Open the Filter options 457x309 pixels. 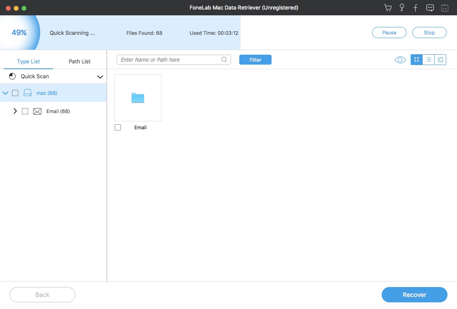click(x=255, y=60)
